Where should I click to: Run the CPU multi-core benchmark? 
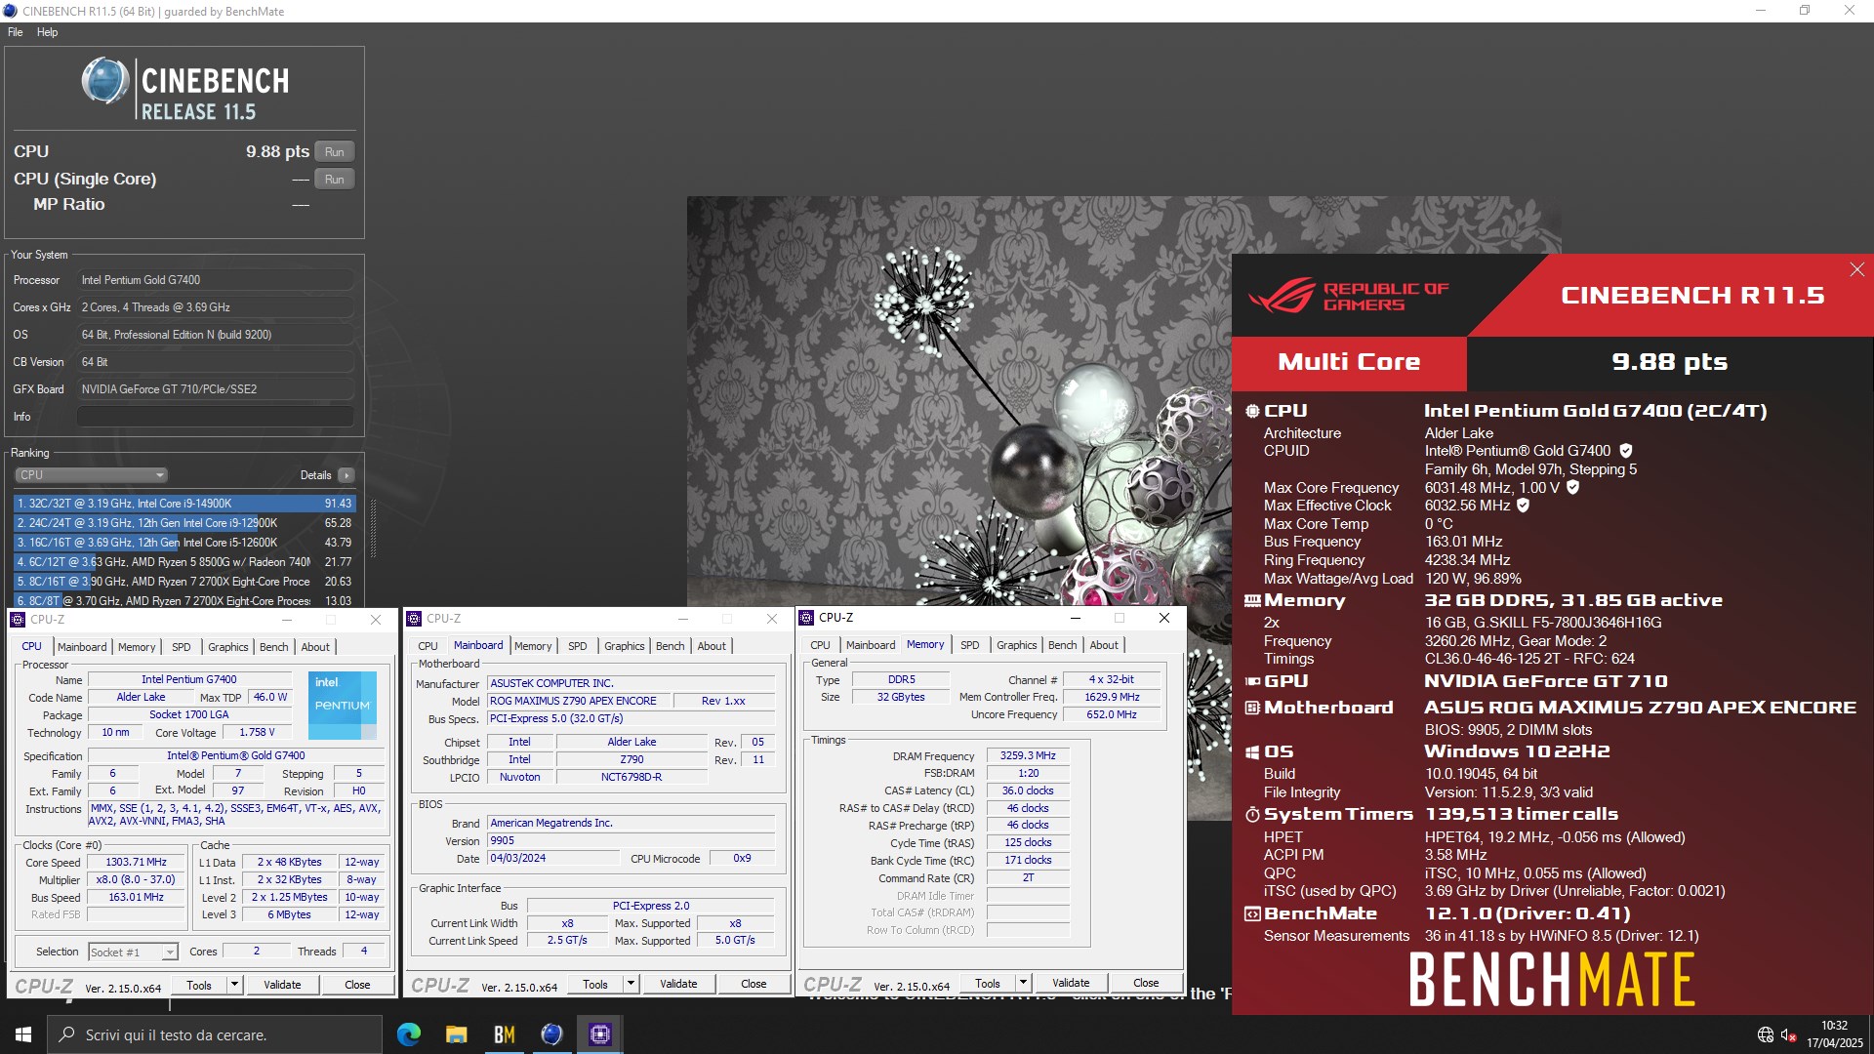click(335, 151)
